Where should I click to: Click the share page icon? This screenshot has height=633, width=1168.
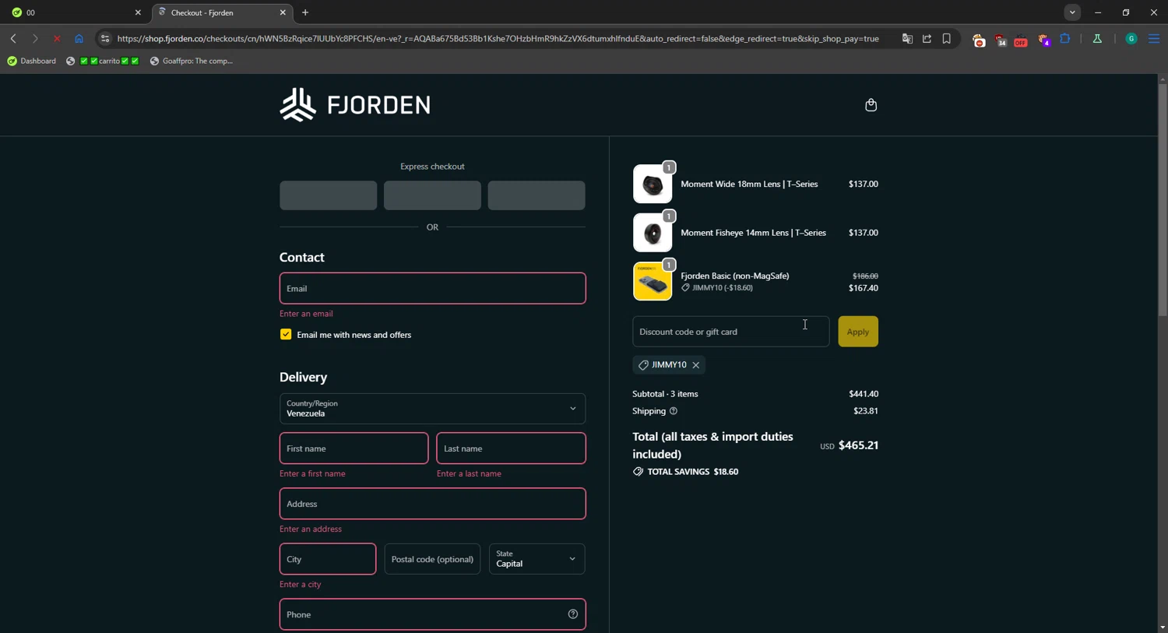click(927, 38)
